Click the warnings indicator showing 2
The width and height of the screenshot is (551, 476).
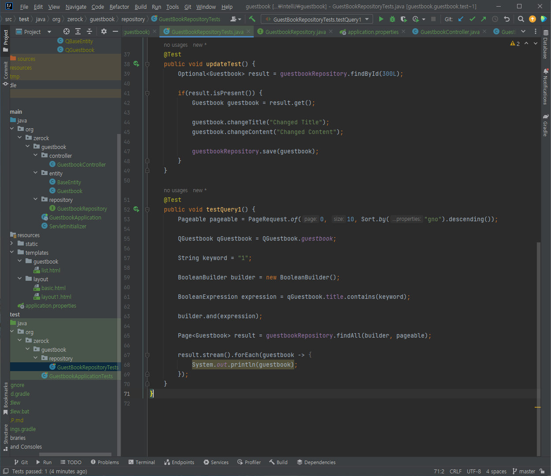point(515,44)
